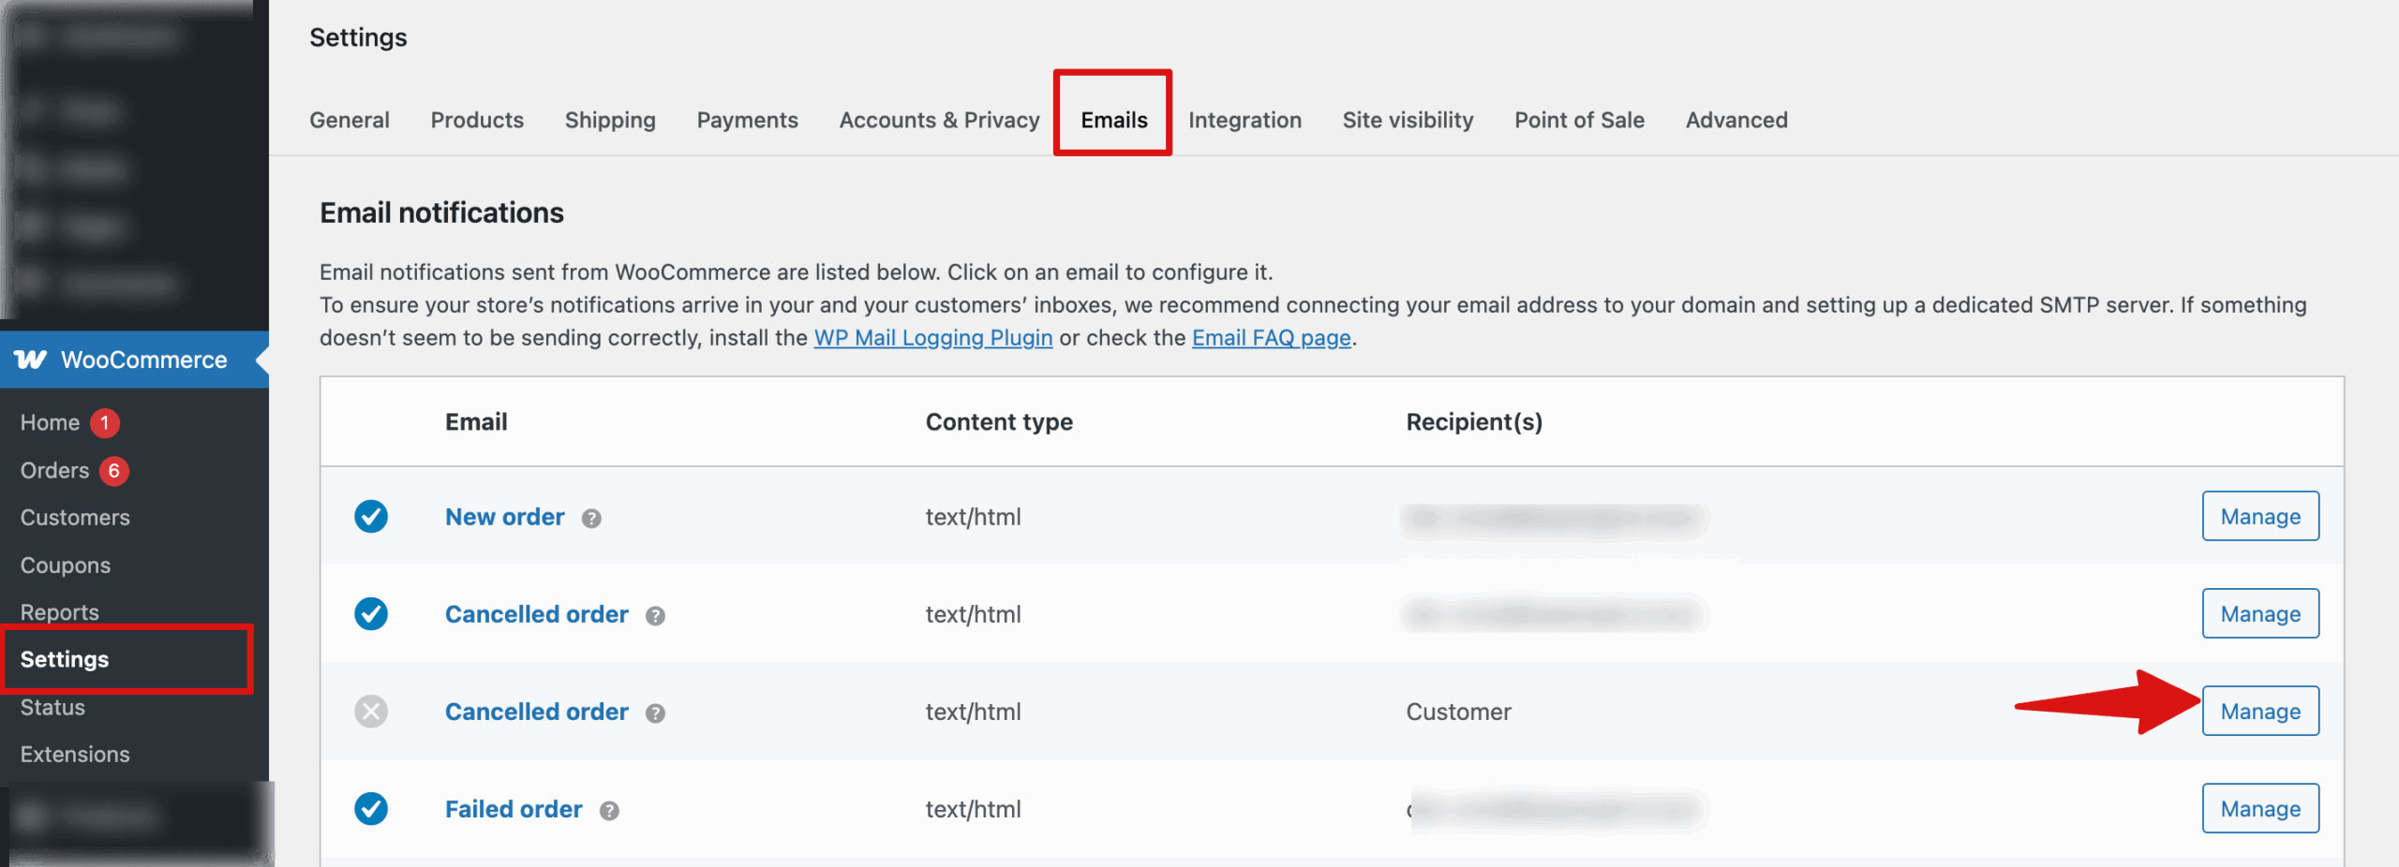Click text/html in the Failed order row
The width and height of the screenshot is (2399, 867).
[x=973, y=809]
